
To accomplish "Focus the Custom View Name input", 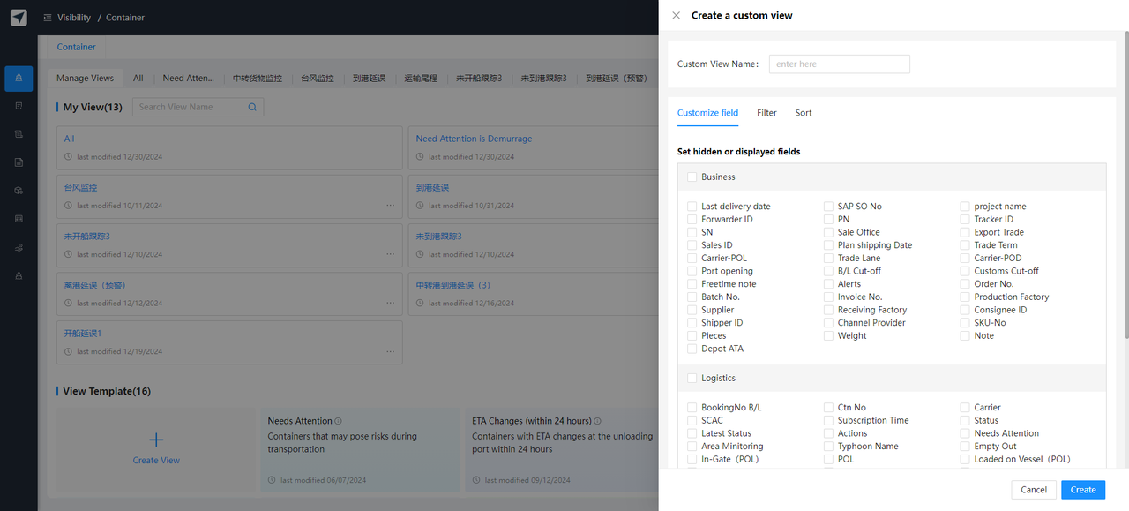I will click(839, 64).
